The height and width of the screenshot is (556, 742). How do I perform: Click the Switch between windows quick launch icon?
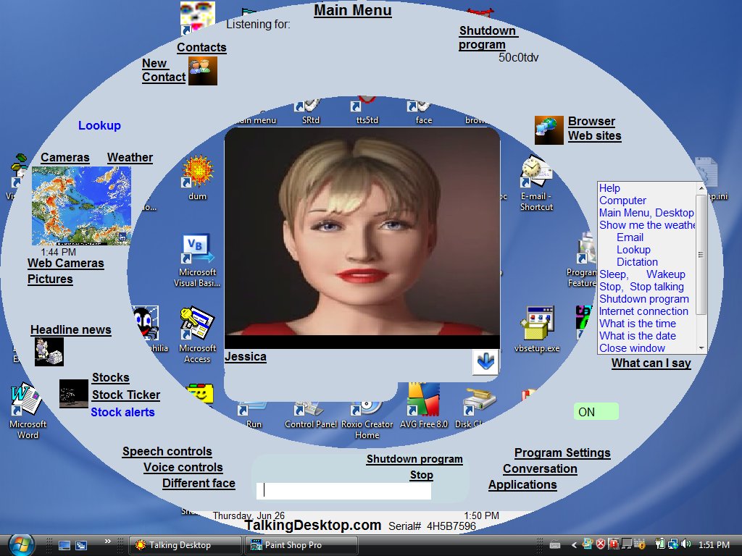81,545
